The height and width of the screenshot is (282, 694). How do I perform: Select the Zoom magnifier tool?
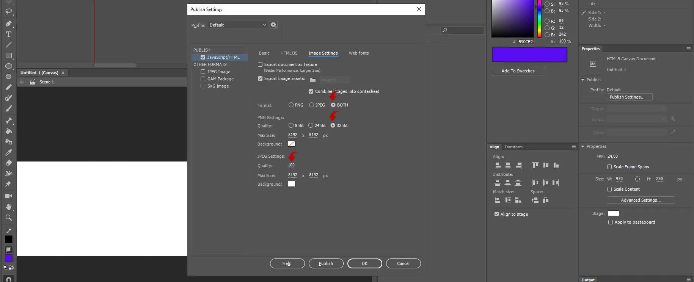point(8,218)
